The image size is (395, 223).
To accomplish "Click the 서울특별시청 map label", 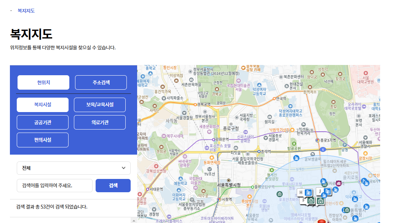I will tap(229, 185).
